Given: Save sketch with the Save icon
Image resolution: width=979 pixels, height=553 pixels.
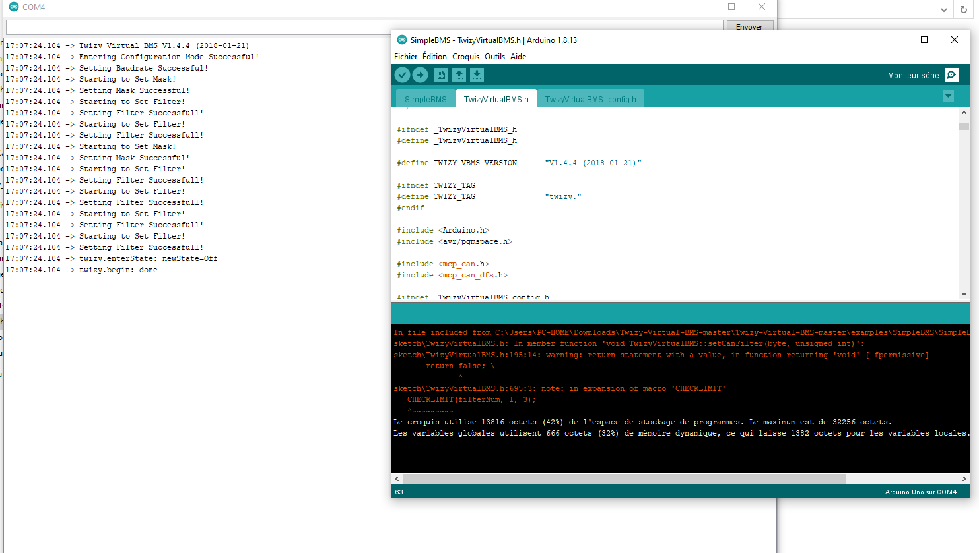Looking at the screenshot, I should click(477, 75).
